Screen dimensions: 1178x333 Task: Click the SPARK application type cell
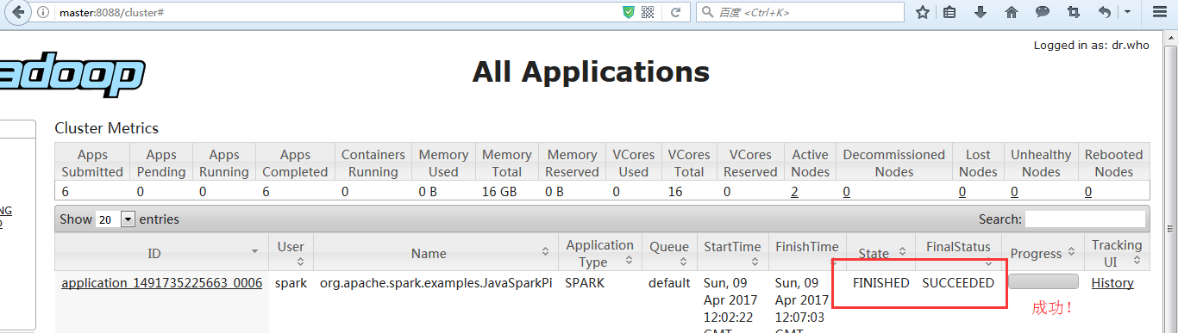click(x=586, y=283)
